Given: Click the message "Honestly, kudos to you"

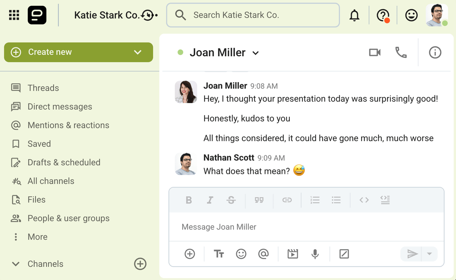Looking at the screenshot, I should (247, 119).
